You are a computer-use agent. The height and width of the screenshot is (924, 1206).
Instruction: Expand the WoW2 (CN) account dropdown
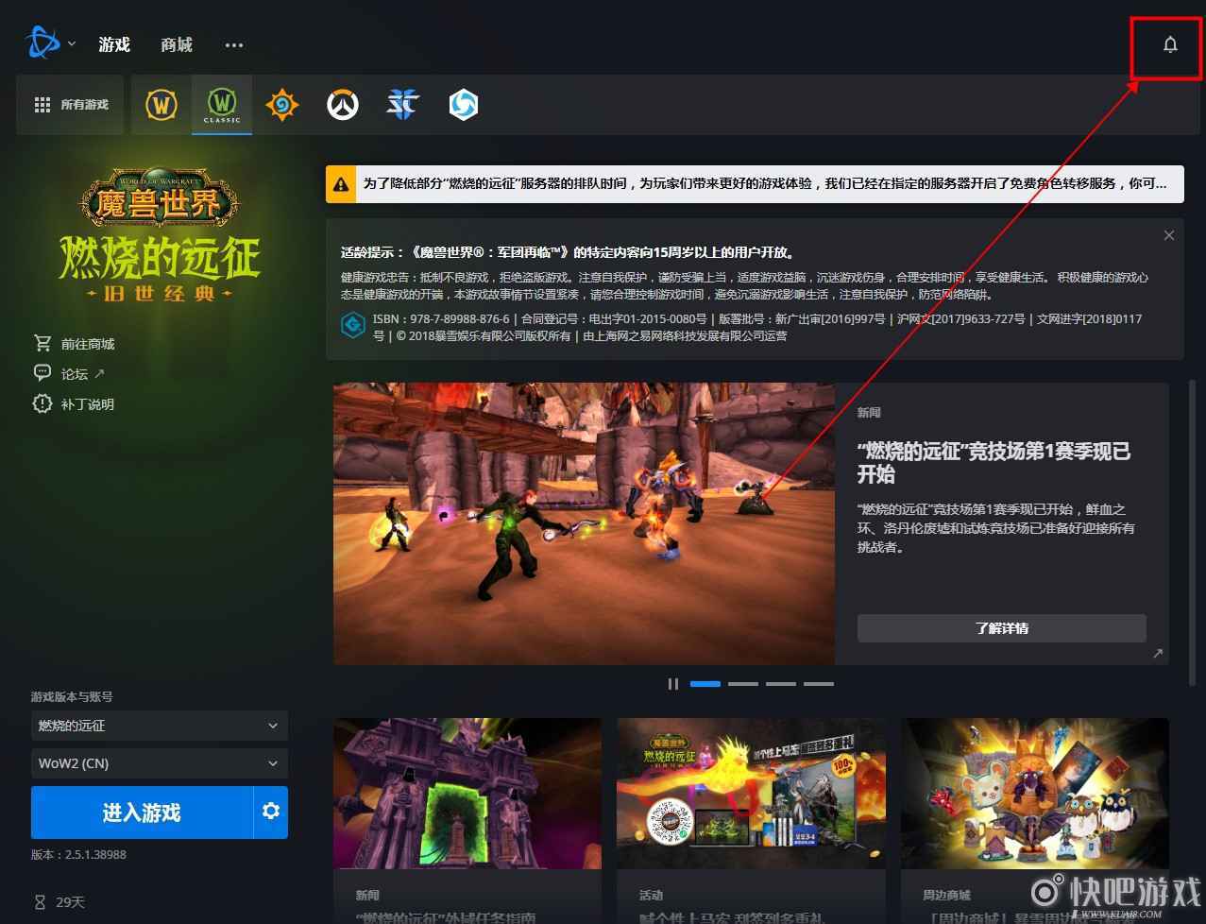pyautogui.click(x=159, y=763)
